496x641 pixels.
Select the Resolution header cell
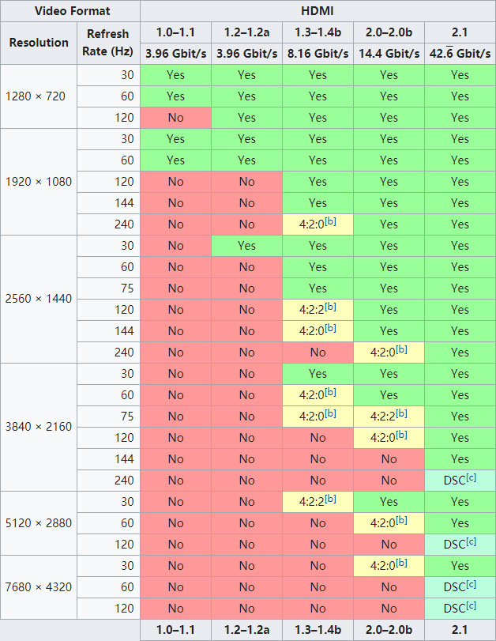[x=39, y=43]
